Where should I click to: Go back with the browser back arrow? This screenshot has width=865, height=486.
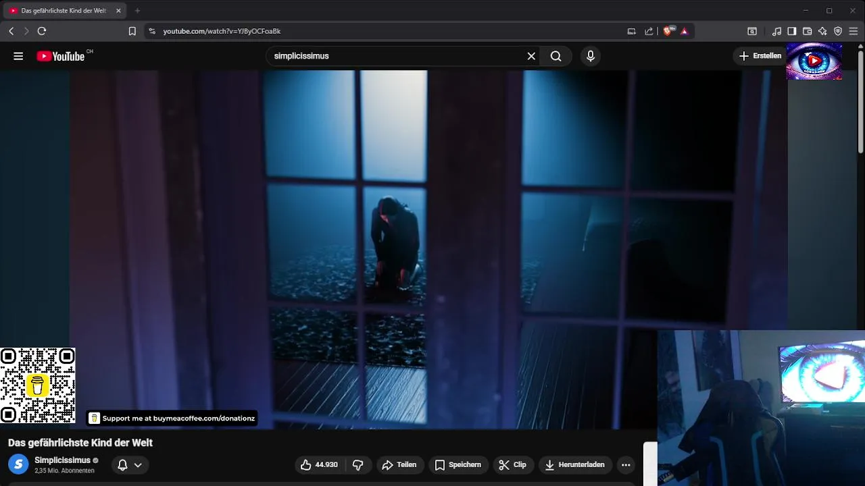tap(11, 31)
